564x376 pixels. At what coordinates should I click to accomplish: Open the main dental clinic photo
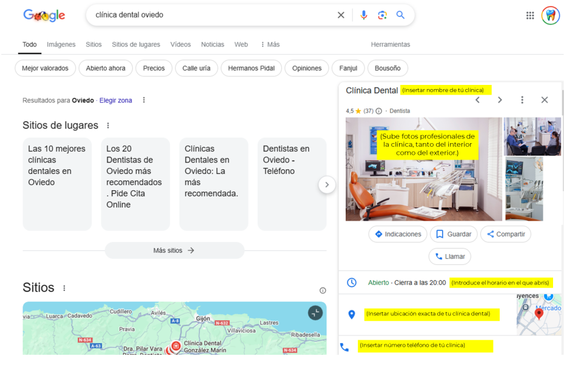423,169
